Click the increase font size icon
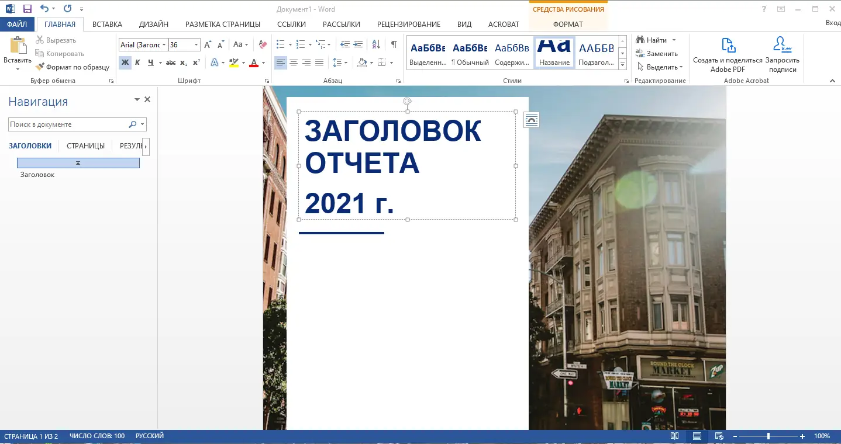841x444 pixels. coord(208,44)
